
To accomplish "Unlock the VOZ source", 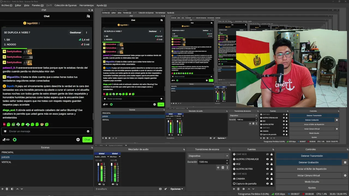I will point(272,164).
